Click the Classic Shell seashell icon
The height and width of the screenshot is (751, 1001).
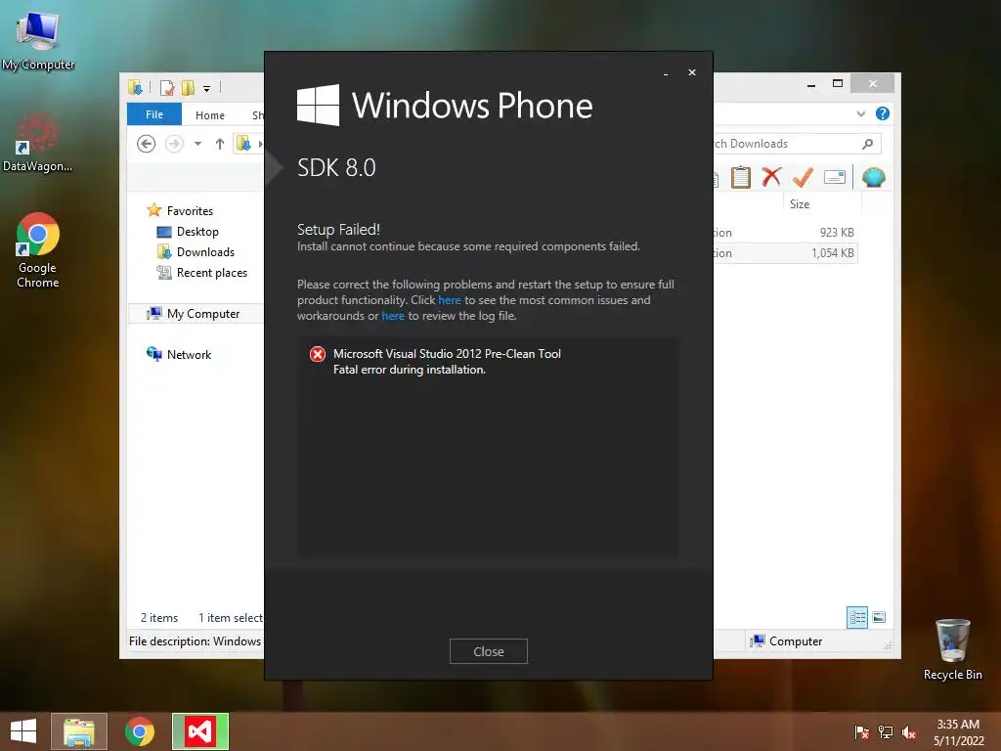tap(873, 177)
